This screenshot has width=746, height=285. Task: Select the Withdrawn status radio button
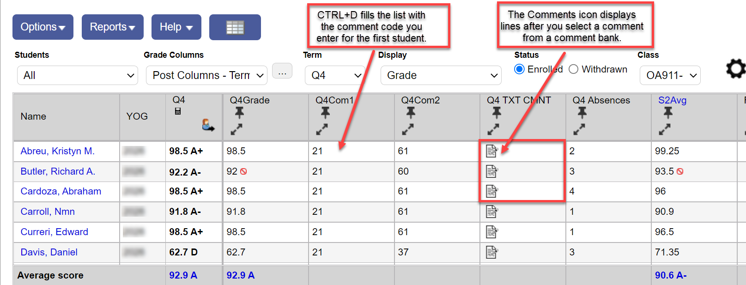tap(574, 69)
